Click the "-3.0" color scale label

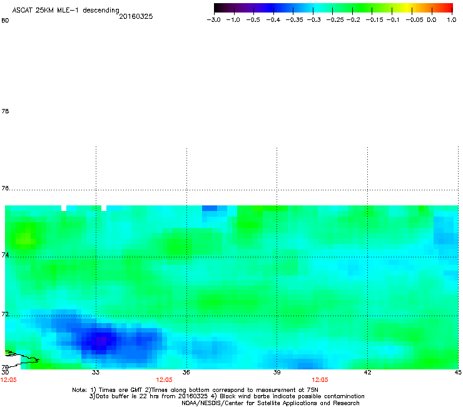[x=213, y=20]
